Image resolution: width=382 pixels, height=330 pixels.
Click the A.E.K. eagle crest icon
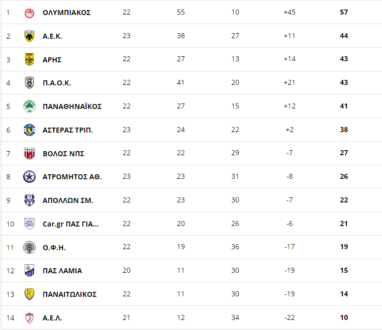[29, 36]
